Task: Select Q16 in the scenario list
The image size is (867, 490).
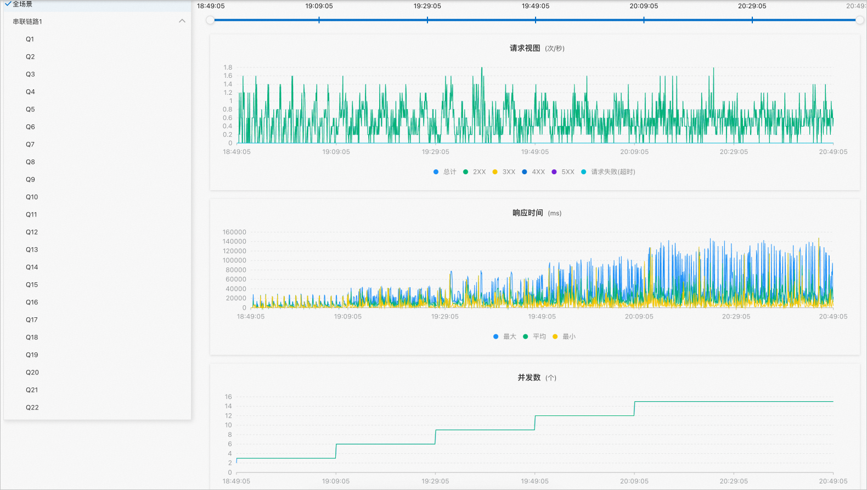Action: coord(97,302)
